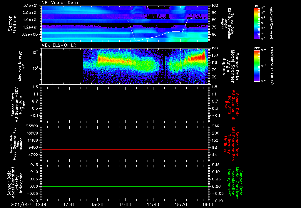The image size is (301, 208).
Task: Click the "18800" scanner position tick label
Action: click(32, 133)
